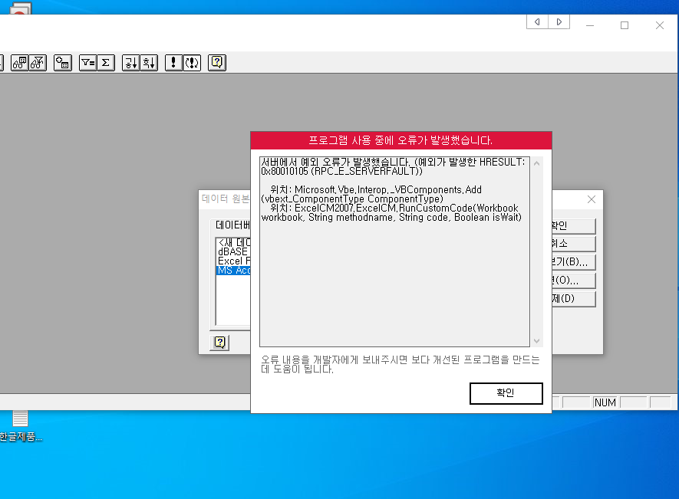Click the error message scrollbar down arrow
Viewport: 679px width, 499px height.
(536, 341)
